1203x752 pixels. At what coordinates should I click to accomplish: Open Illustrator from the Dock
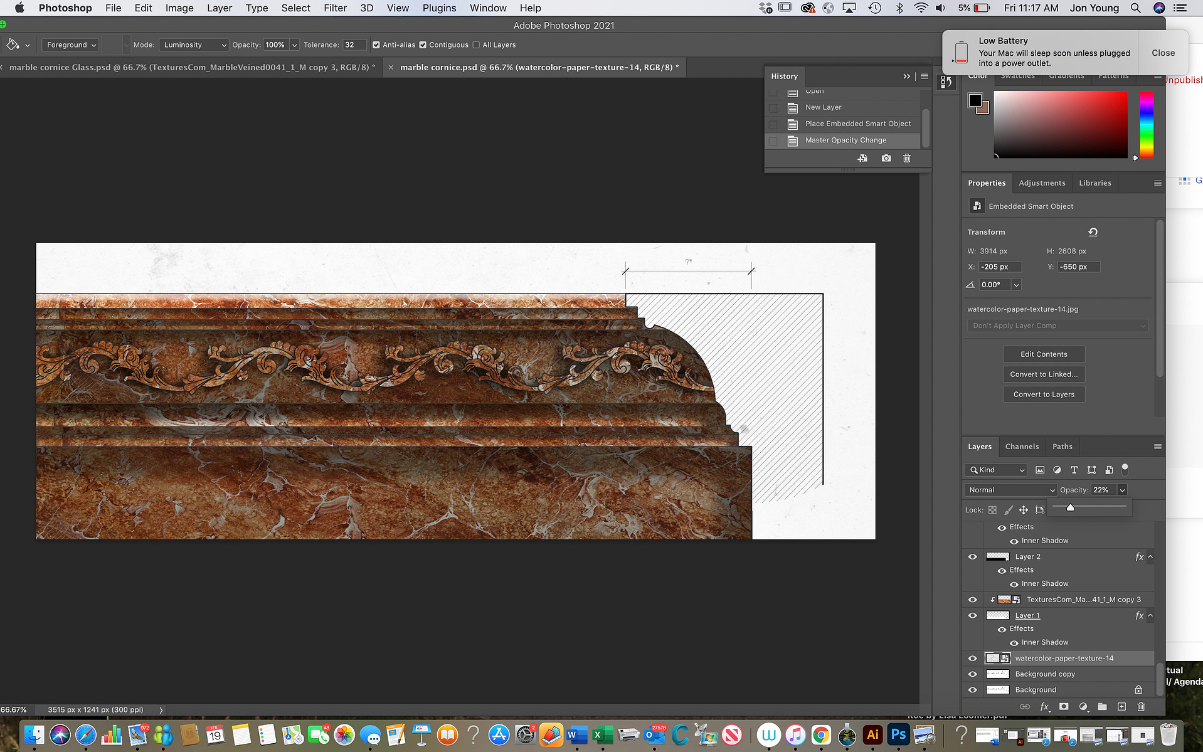[872, 734]
